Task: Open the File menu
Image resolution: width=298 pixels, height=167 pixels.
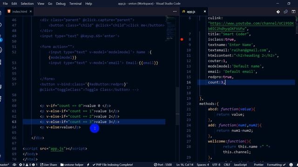Action: [x=5, y=4]
